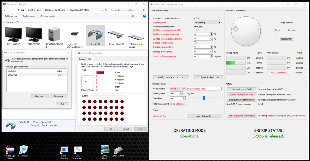Select the DESKTOP-EP2QID computer device
Image resolution: width=310 pixels, height=161 pixels.
[x=54, y=37]
